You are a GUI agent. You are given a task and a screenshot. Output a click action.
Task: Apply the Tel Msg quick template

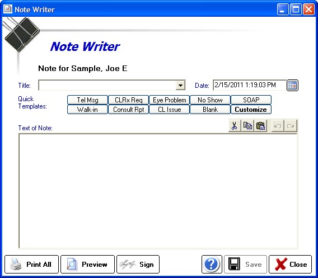point(87,100)
